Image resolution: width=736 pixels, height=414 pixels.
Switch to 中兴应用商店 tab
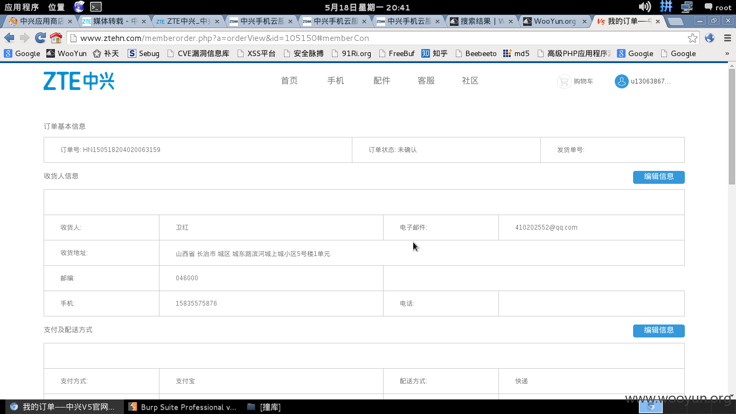(41, 22)
